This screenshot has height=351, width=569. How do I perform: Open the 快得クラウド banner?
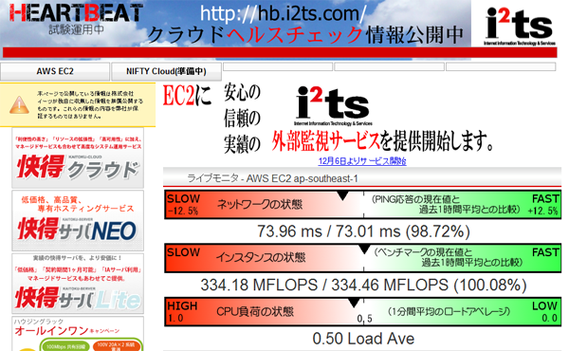78,157
